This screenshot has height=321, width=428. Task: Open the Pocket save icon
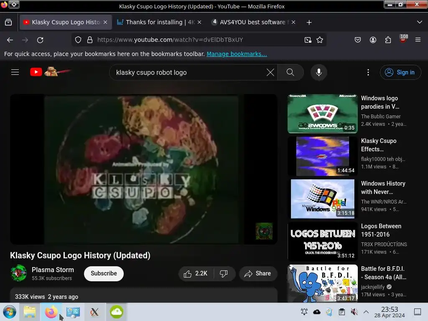click(358, 40)
